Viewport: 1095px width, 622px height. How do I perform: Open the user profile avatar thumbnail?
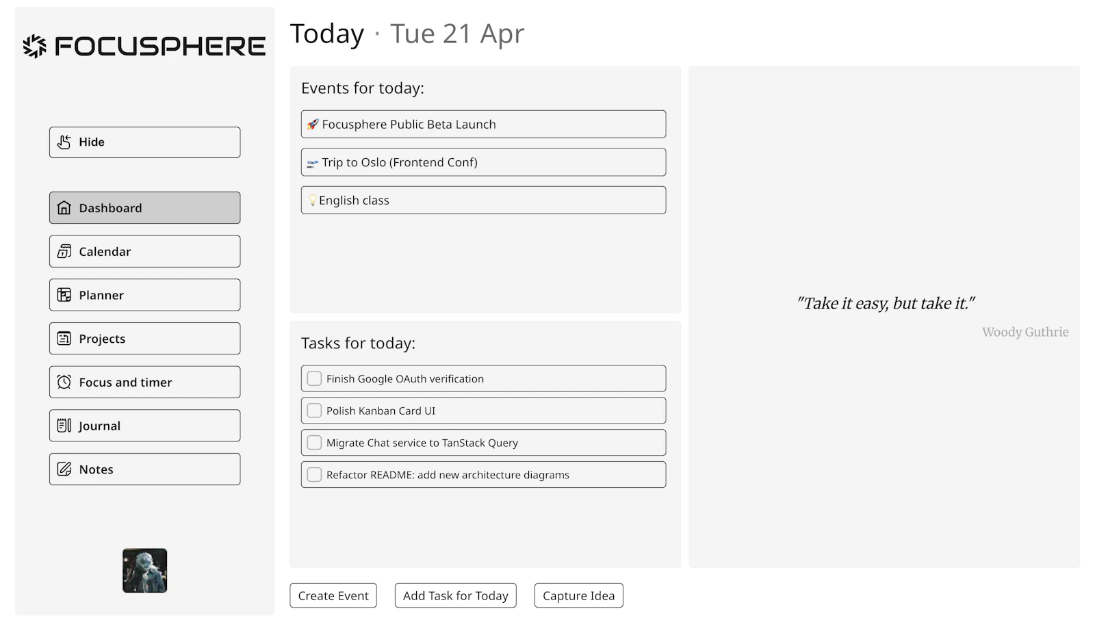click(x=145, y=571)
